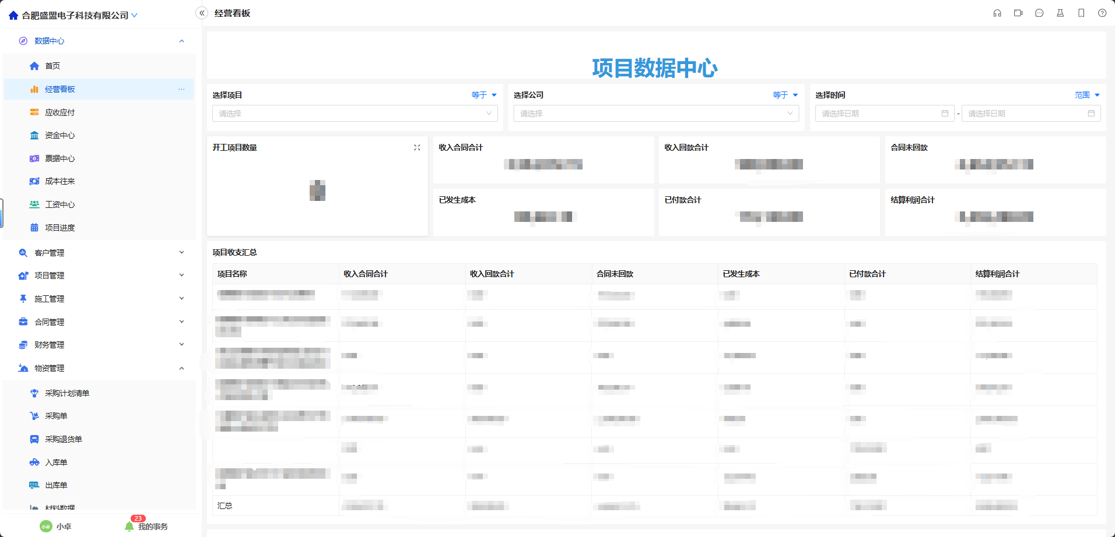Open the chat message icon
The height and width of the screenshot is (537, 1115).
point(1039,13)
